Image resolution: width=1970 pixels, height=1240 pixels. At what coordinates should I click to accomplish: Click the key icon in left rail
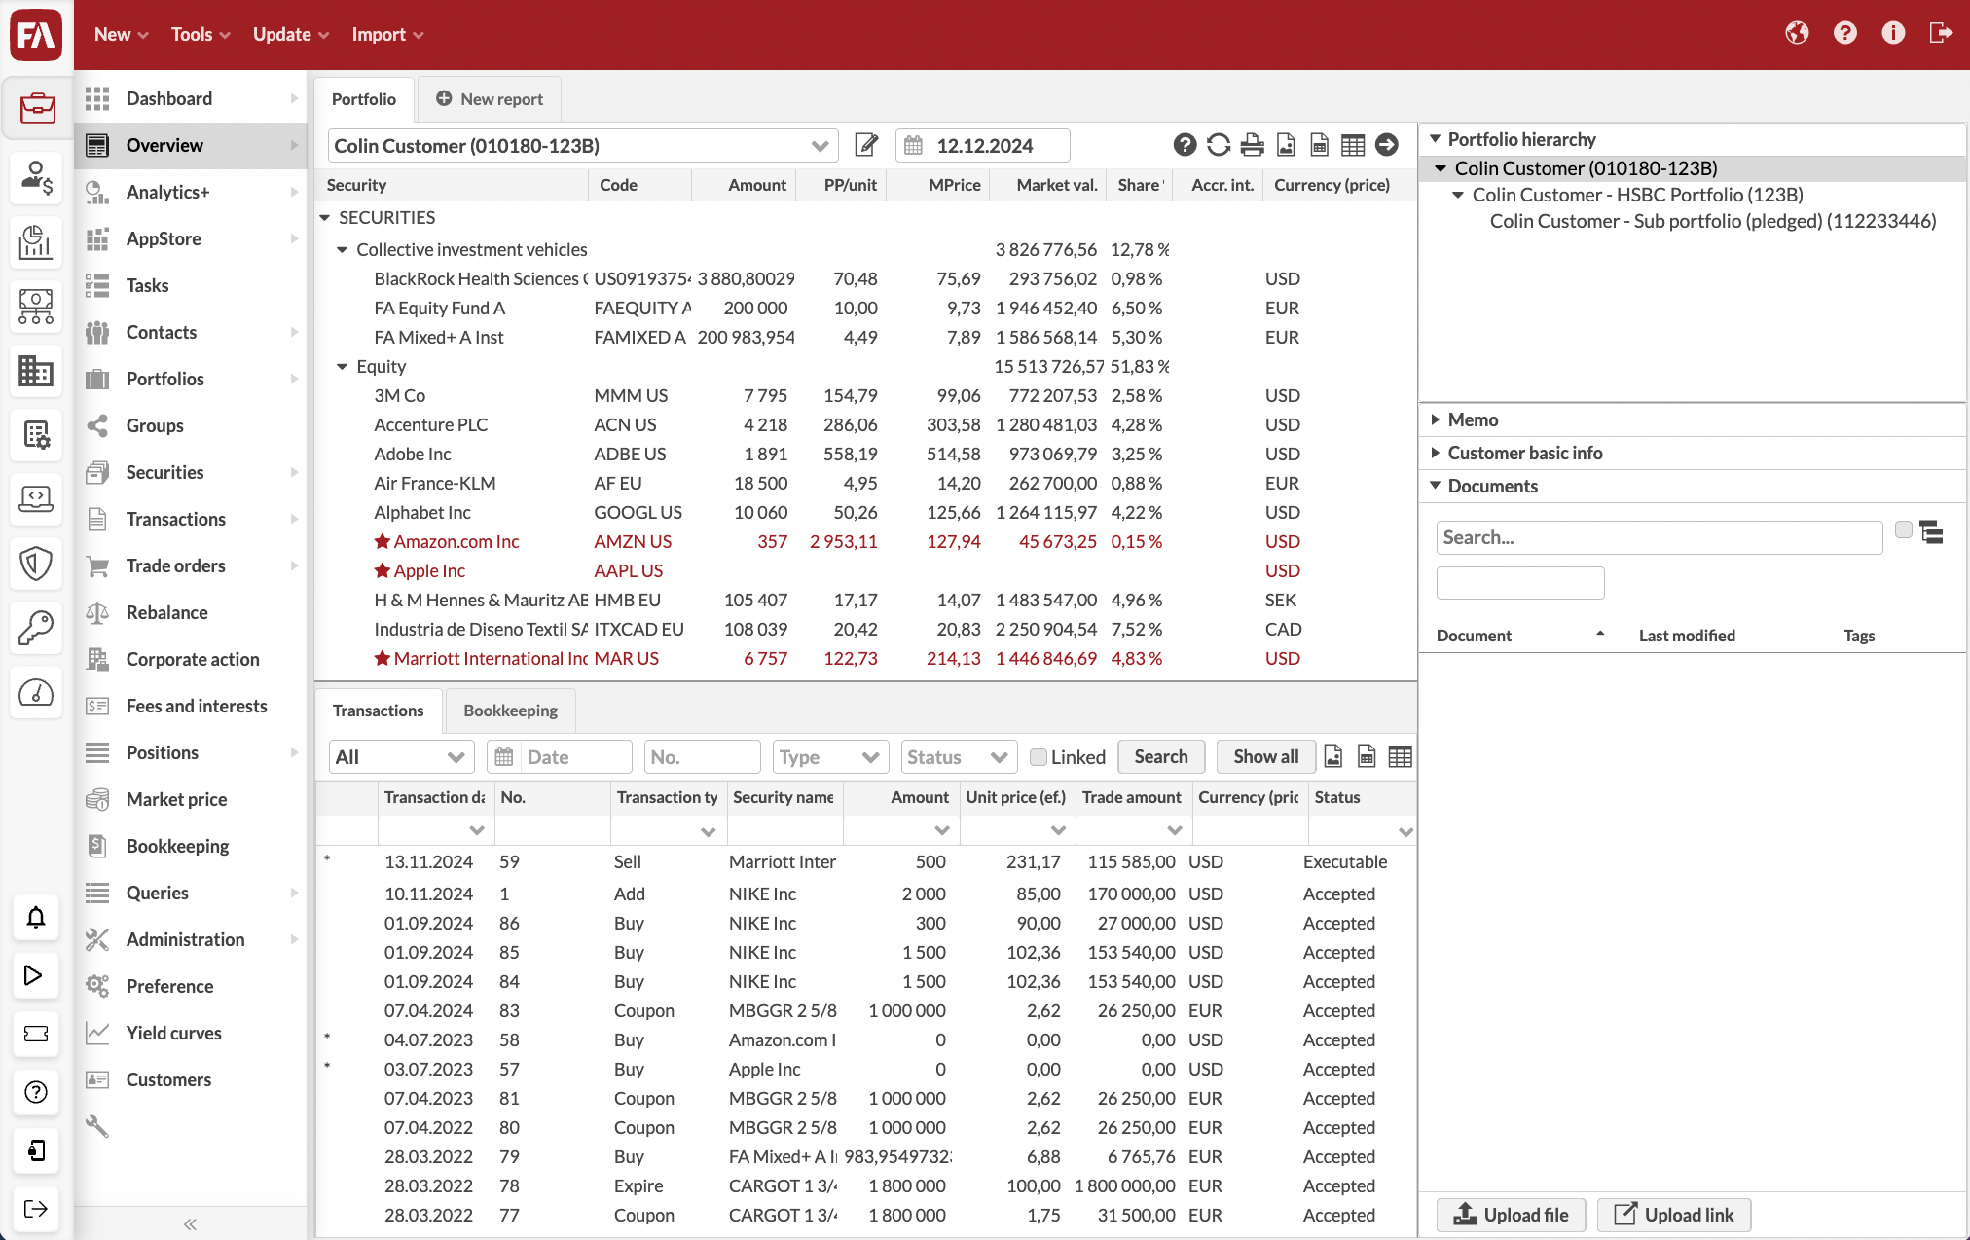[x=36, y=628]
